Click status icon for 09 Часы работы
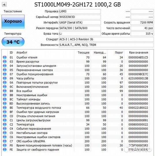 5,78
